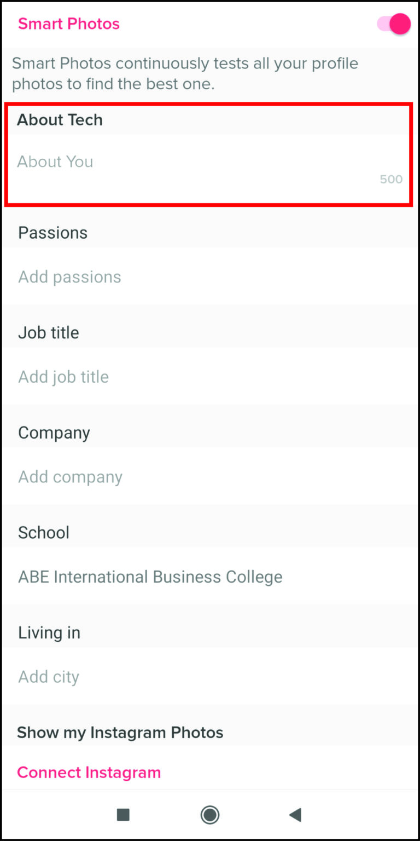Tap the Passions section heading

(x=53, y=233)
